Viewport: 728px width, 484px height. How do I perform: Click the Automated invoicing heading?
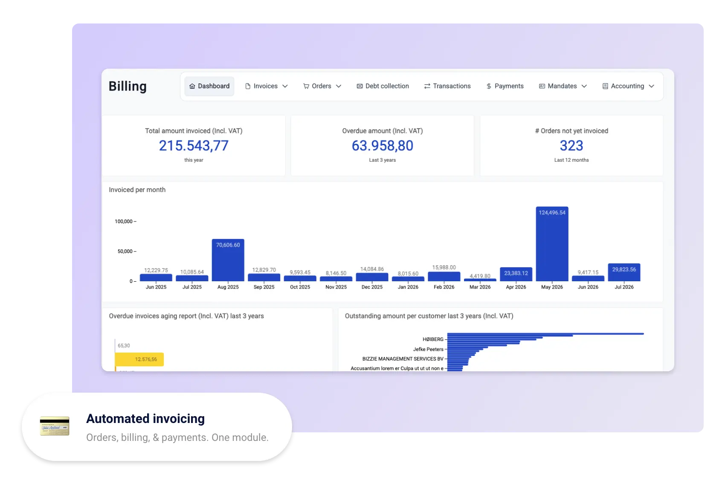(x=145, y=419)
